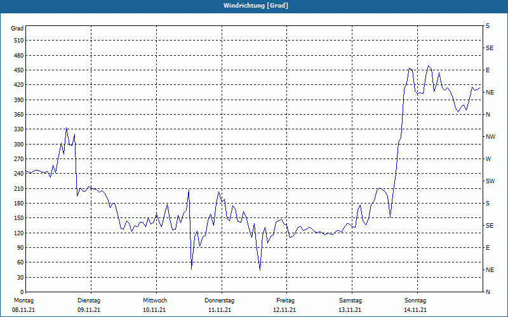Select the 'W' compass direction label
The width and height of the screenshot is (508, 317).
pos(488,159)
